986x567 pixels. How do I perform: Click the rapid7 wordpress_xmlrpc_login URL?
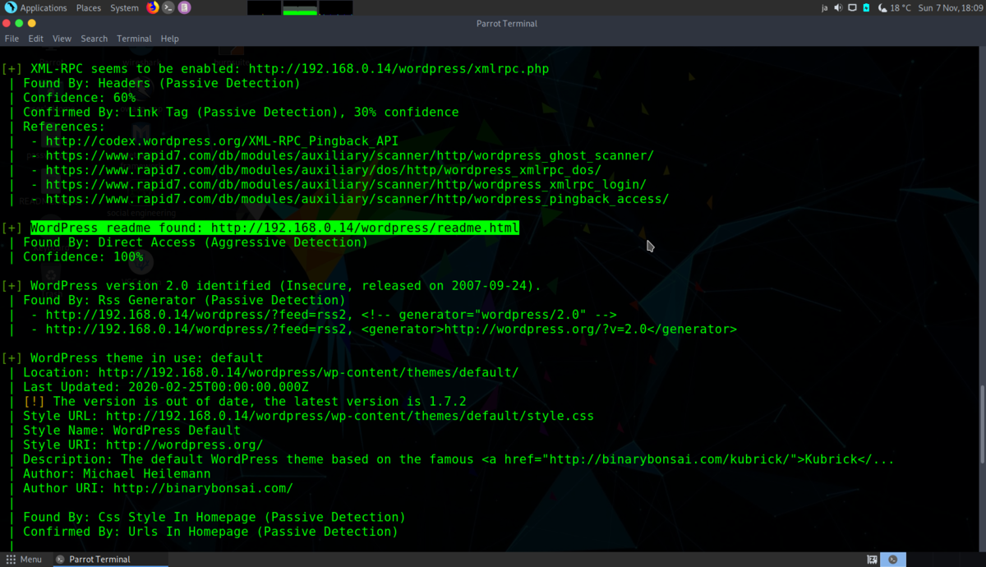tap(346, 184)
